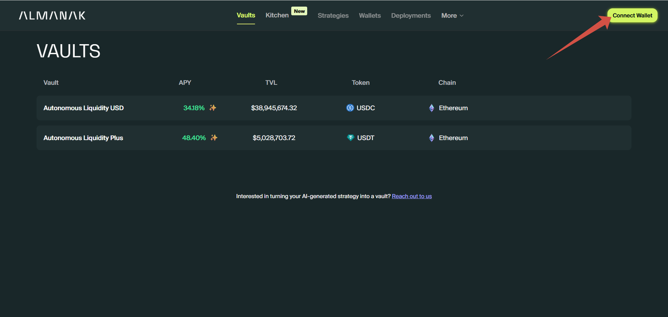Click the APY column header

(185, 83)
